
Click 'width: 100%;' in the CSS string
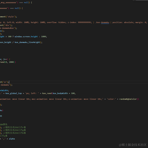point(23,22)
